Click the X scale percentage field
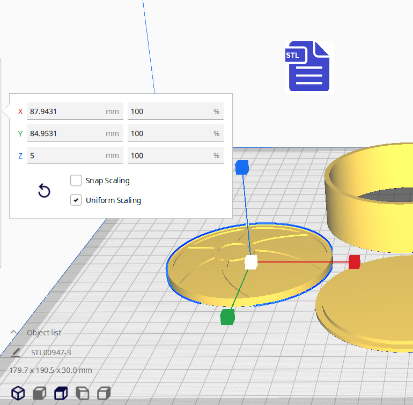Viewport: 413px width, 405px height. (169, 111)
